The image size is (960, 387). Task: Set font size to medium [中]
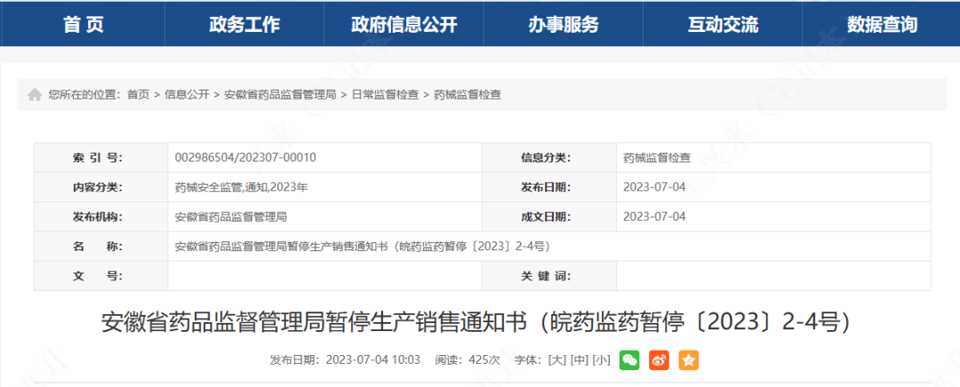tap(580, 360)
